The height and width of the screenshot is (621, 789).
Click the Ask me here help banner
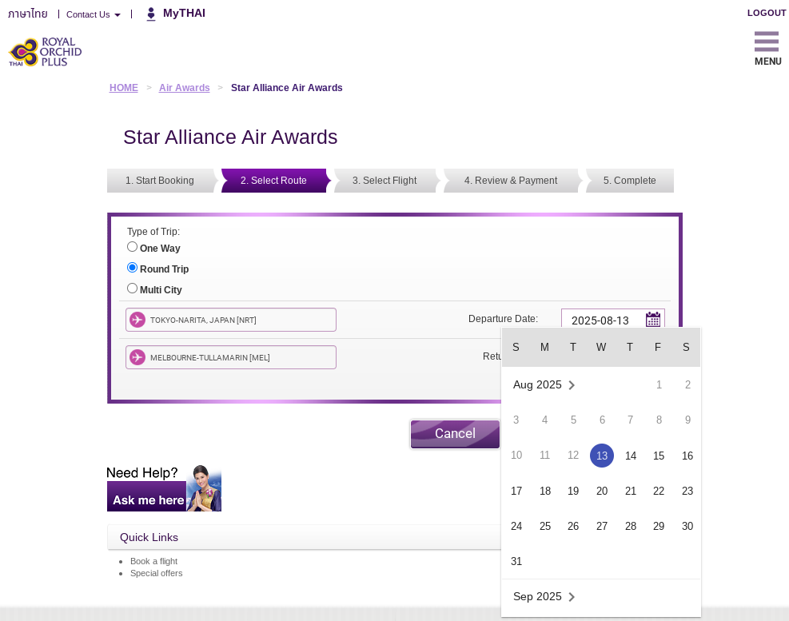[164, 488]
